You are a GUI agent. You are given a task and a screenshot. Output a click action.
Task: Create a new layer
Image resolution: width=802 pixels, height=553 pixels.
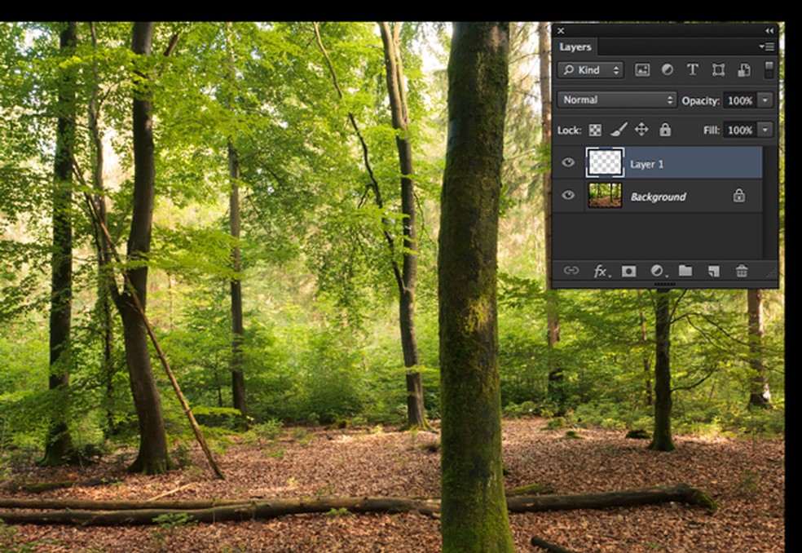(712, 272)
